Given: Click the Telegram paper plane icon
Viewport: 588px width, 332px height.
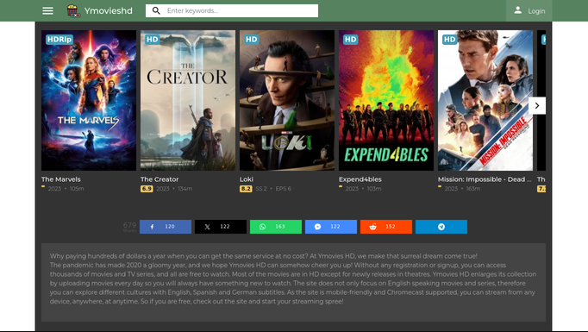Looking at the screenshot, I should pos(441,227).
